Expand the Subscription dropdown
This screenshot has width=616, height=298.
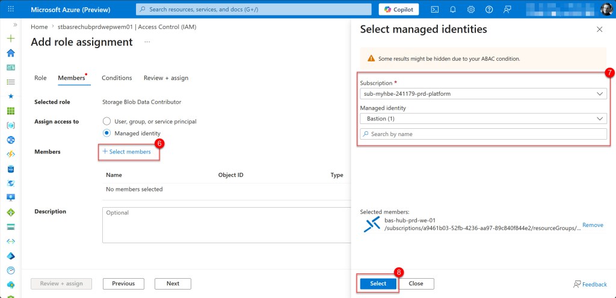[483, 94]
